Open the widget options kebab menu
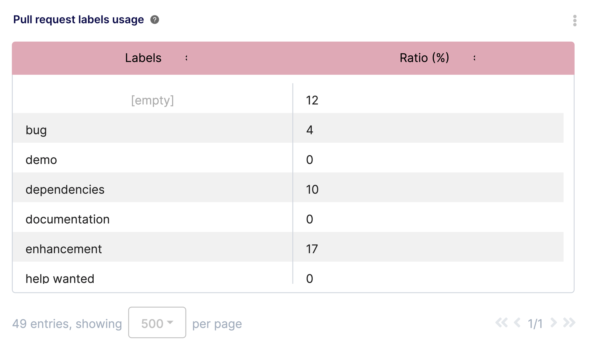 (575, 21)
